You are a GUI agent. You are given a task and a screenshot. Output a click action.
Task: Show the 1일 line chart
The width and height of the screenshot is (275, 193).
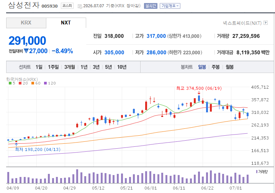[x=39, y=67]
